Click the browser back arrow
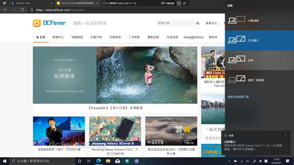The width and height of the screenshot is (294, 165). (x=5, y=9)
